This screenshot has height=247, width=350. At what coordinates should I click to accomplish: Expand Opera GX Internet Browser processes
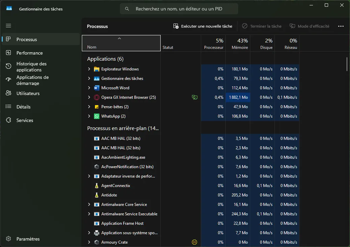pyautogui.click(x=89, y=97)
